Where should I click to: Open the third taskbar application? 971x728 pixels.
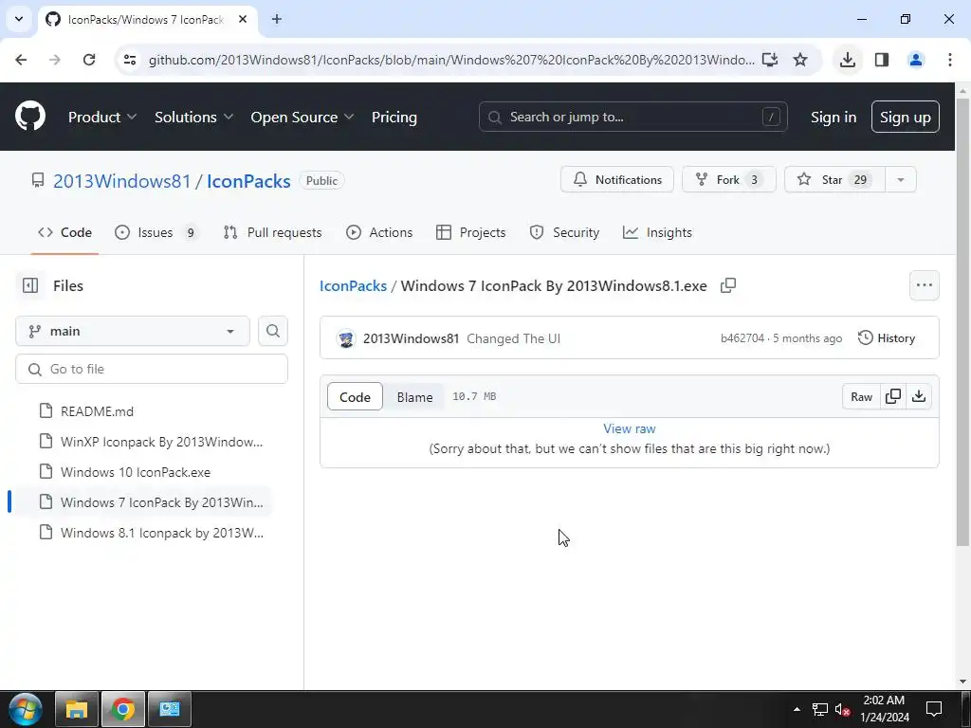coord(169,709)
